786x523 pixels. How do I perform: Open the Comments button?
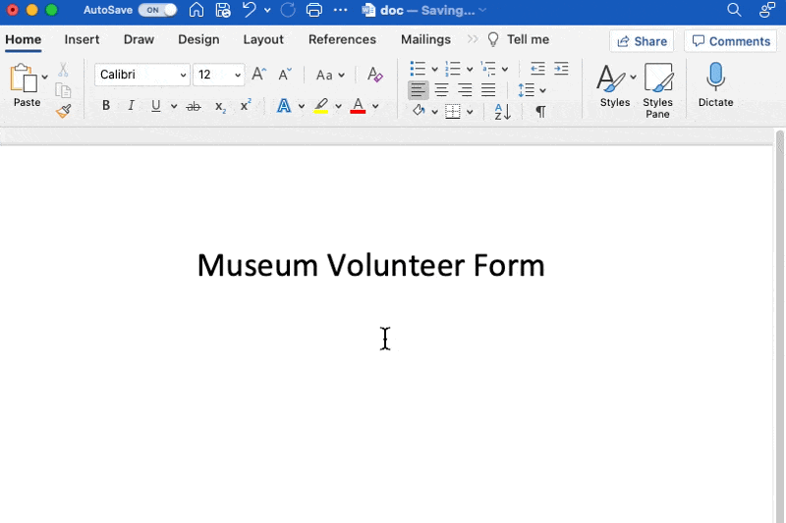point(731,41)
